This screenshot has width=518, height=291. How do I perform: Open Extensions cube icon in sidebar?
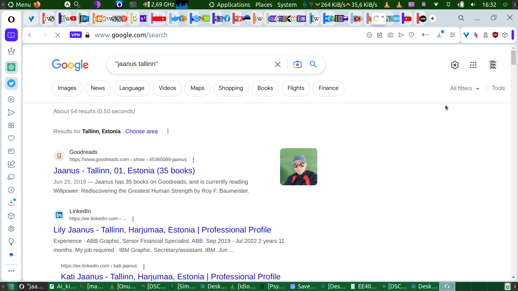coord(11,216)
